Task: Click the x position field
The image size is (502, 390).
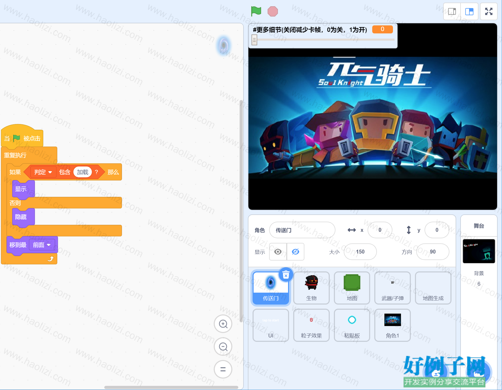Action: [380, 230]
